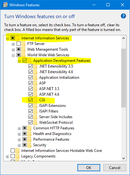Enable the FTP Server checkbox

pos(19,43)
